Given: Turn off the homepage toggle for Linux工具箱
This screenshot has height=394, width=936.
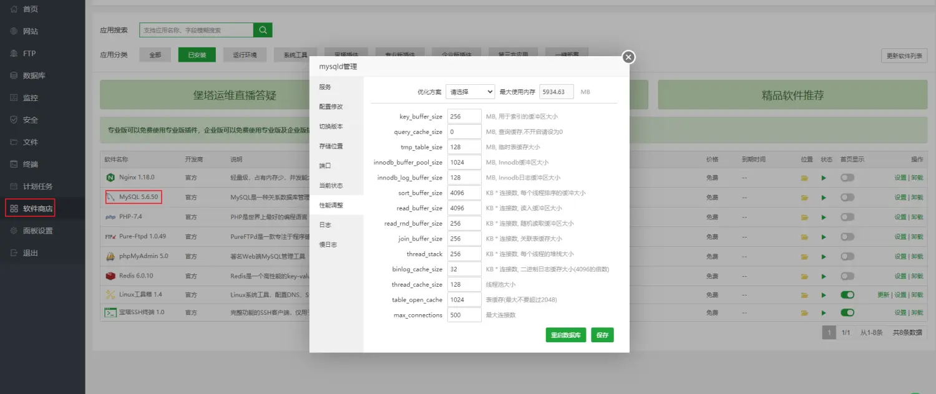Looking at the screenshot, I should [x=847, y=294].
